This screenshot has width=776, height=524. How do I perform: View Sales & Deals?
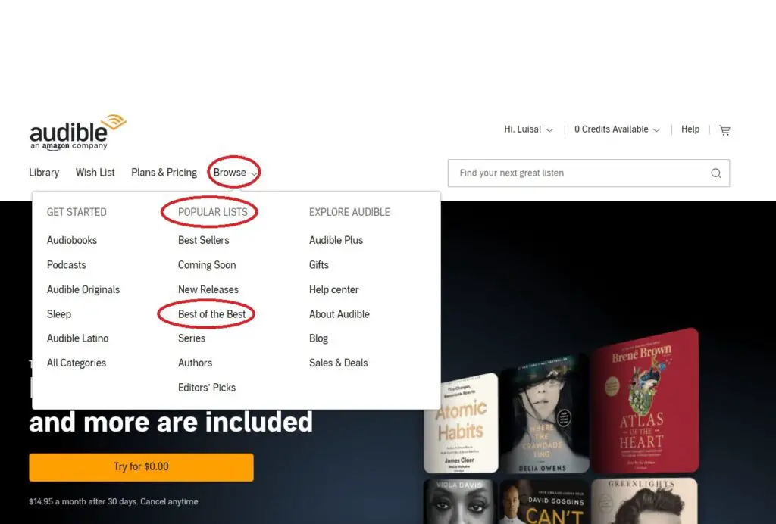tap(339, 363)
